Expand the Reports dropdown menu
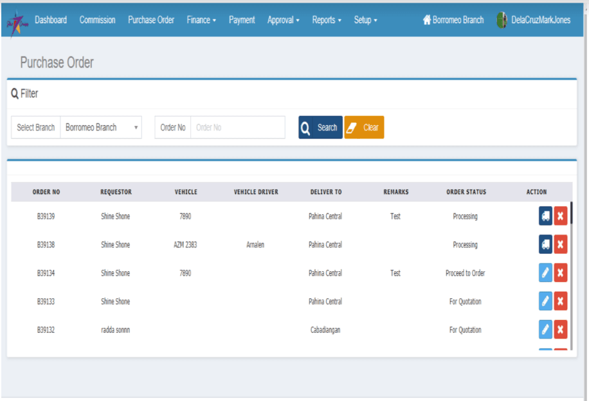This screenshot has width=589, height=401. click(x=327, y=20)
